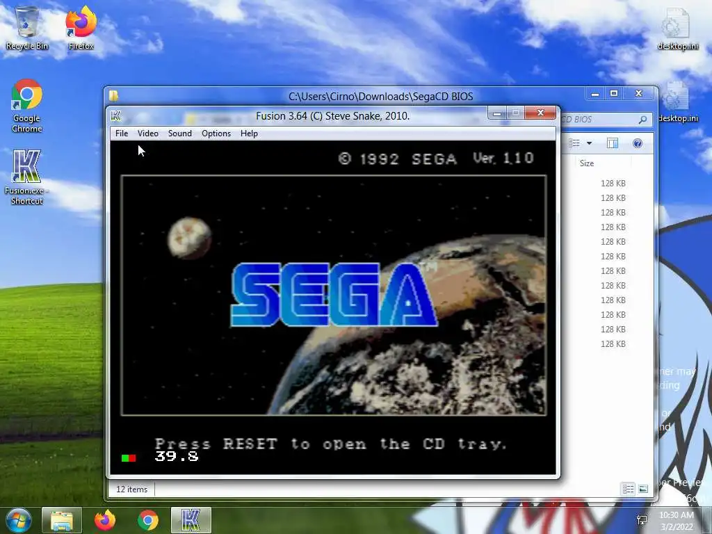The image size is (712, 534).
Task: Maximize the SegaCD BIOS Explorer window
Action: coord(614,94)
